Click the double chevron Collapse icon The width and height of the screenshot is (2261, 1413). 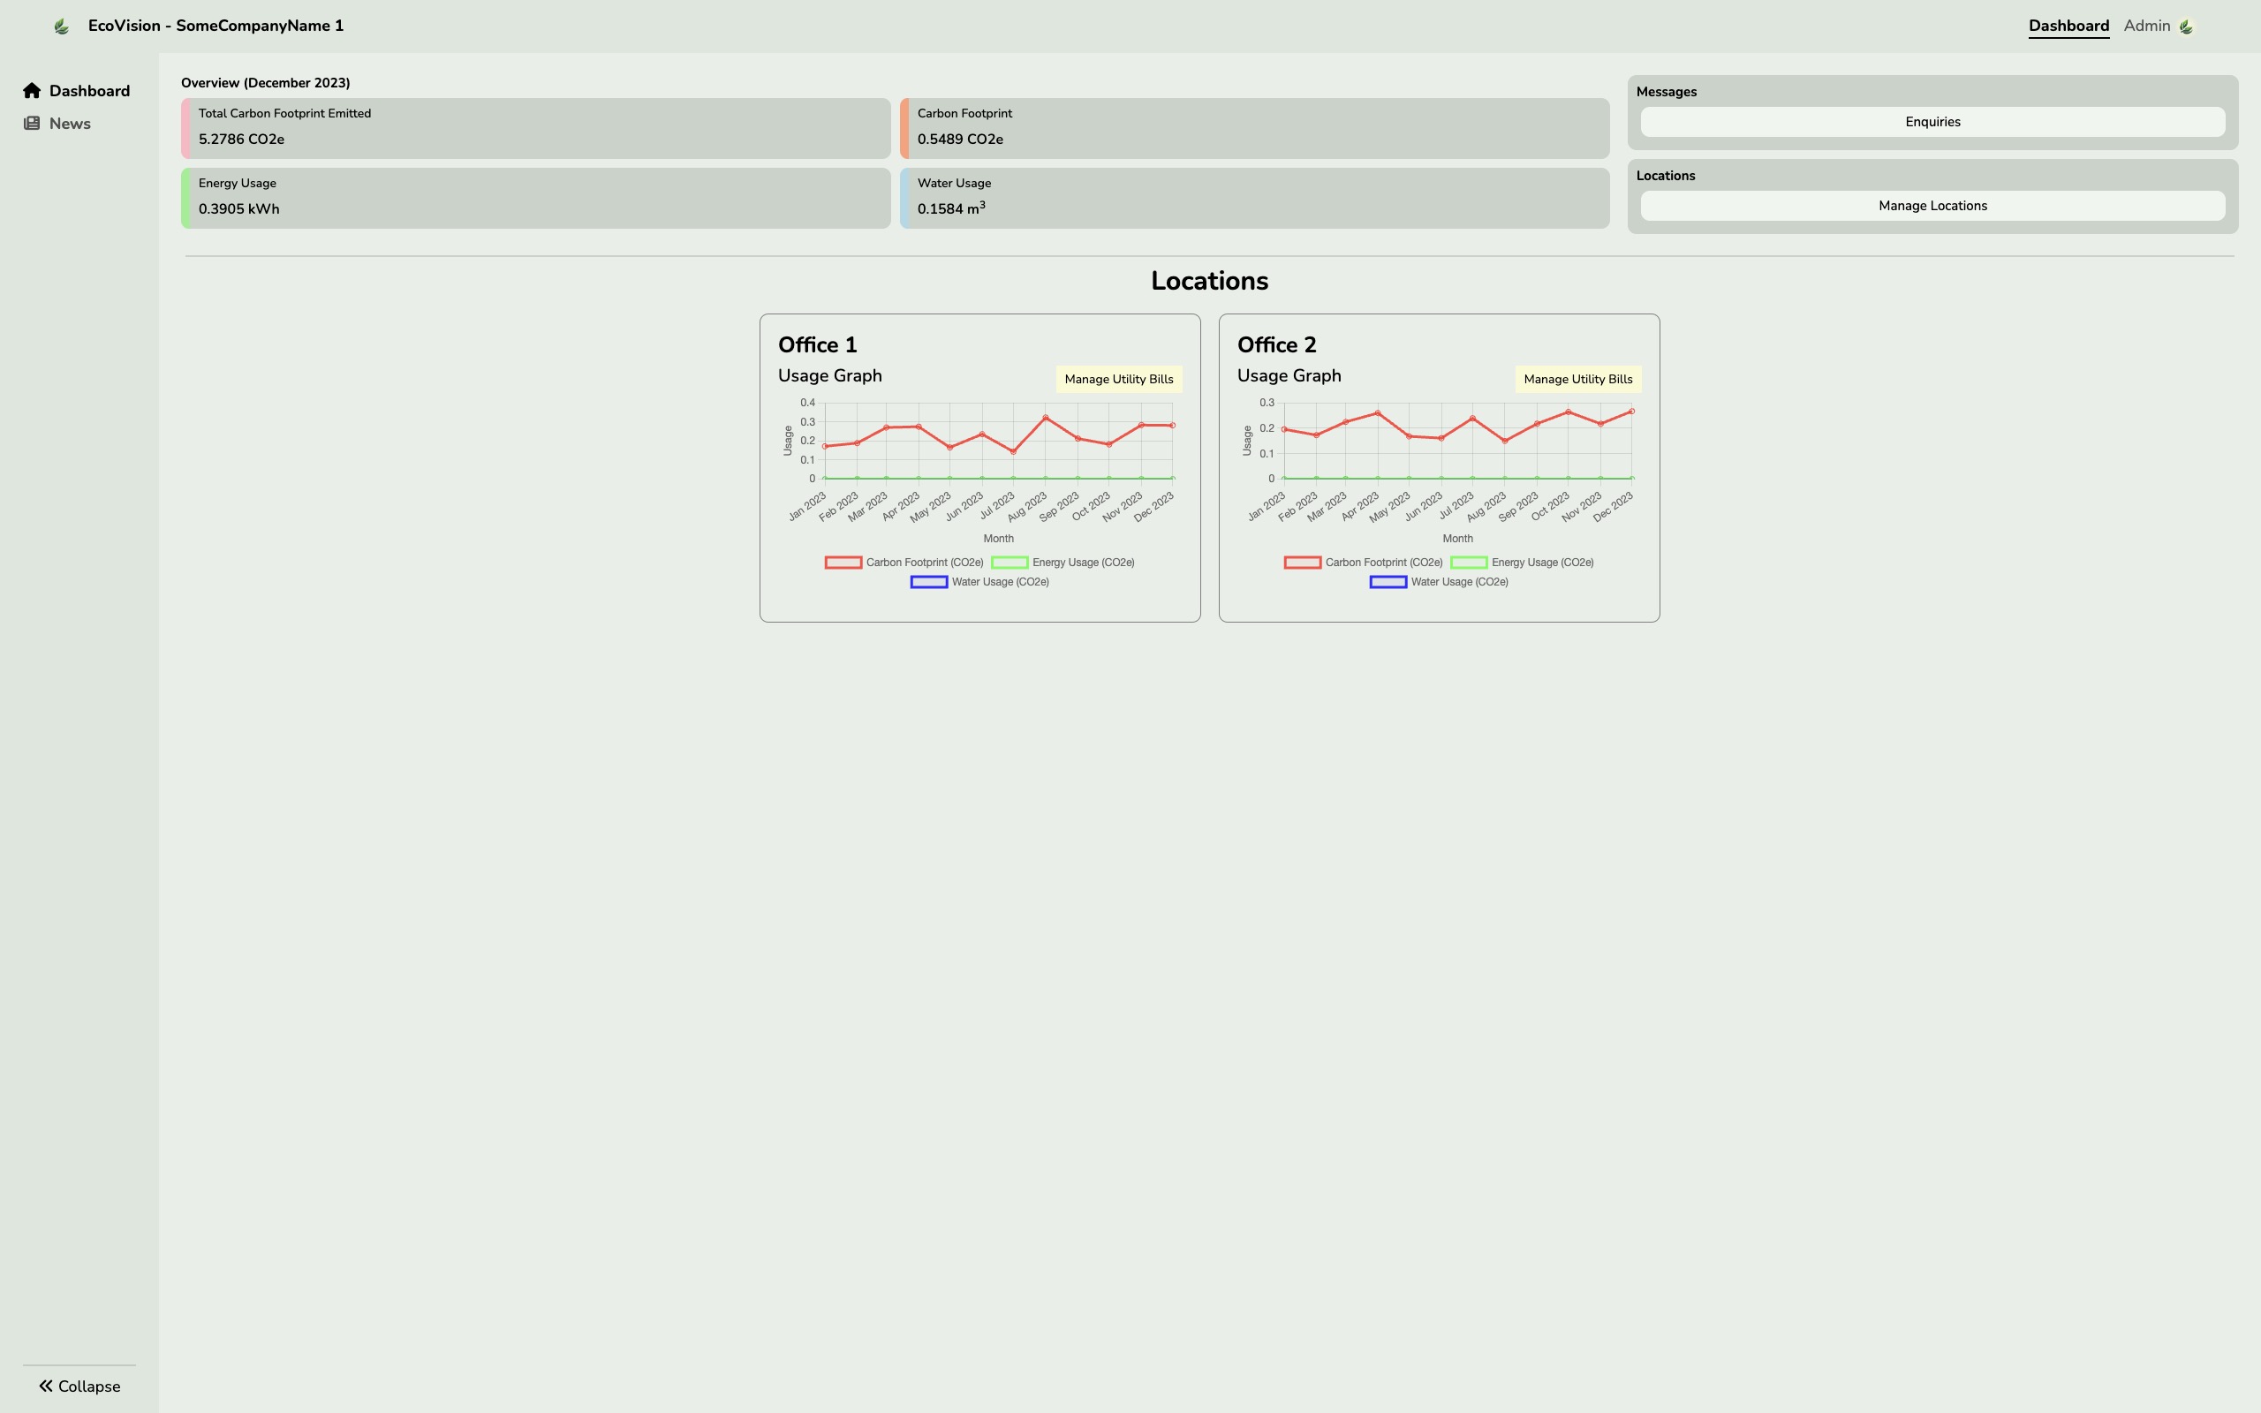coord(45,1386)
